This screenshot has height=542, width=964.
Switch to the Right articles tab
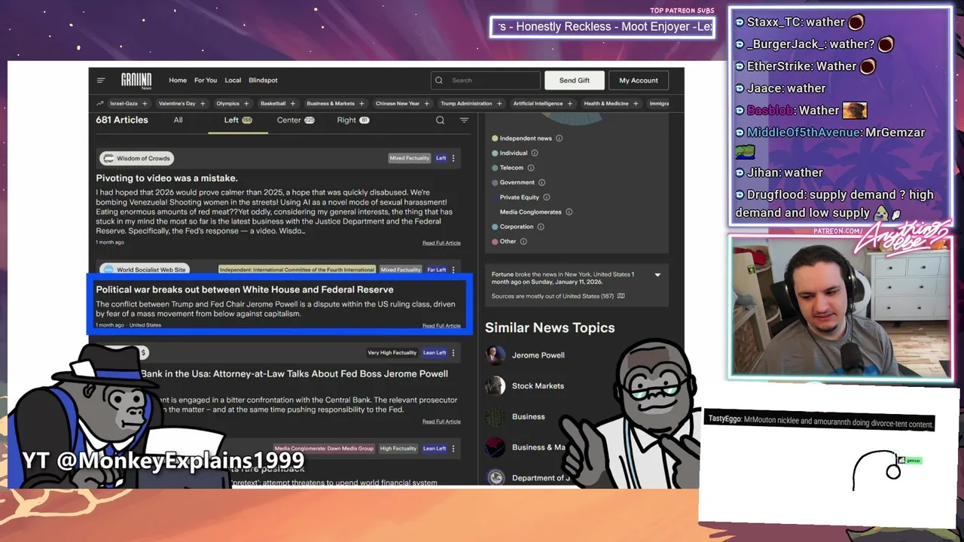(353, 120)
